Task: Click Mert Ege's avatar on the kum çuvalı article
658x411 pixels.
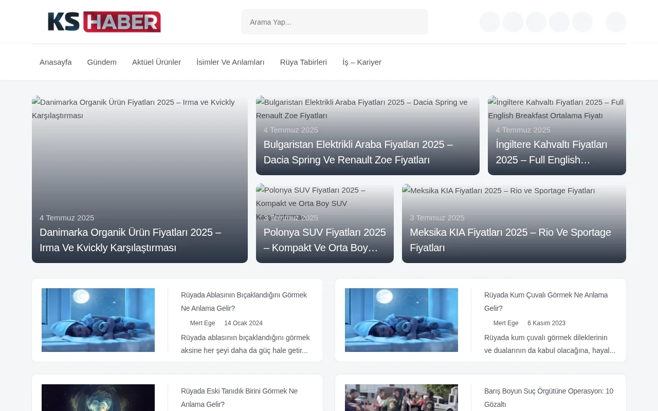Action: point(488,323)
